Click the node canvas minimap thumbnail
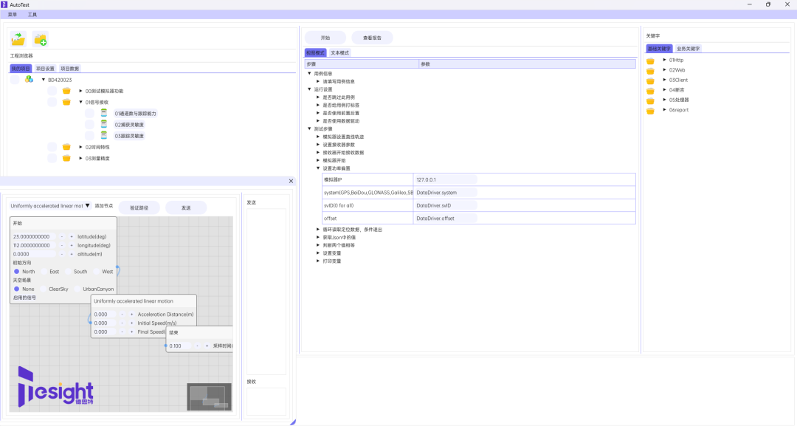Viewport: 797px width, 426px height. 209,396
